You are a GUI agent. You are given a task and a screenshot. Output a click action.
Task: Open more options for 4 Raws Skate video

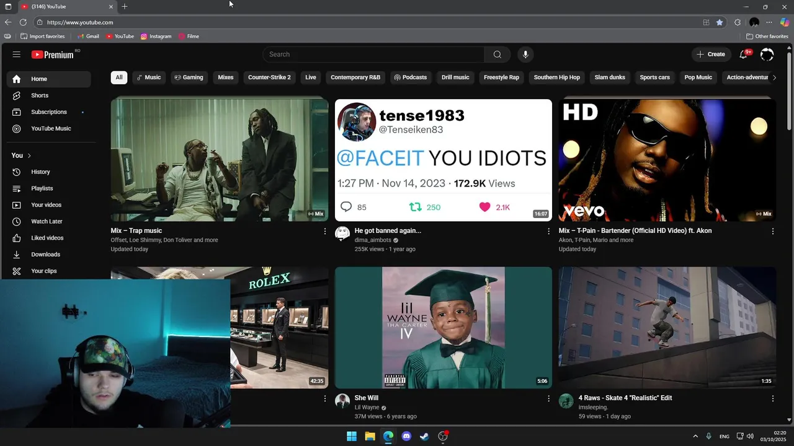coord(772,398)
